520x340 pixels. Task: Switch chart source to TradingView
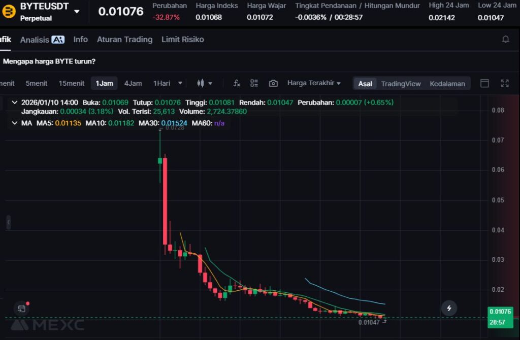click(401, 84)
